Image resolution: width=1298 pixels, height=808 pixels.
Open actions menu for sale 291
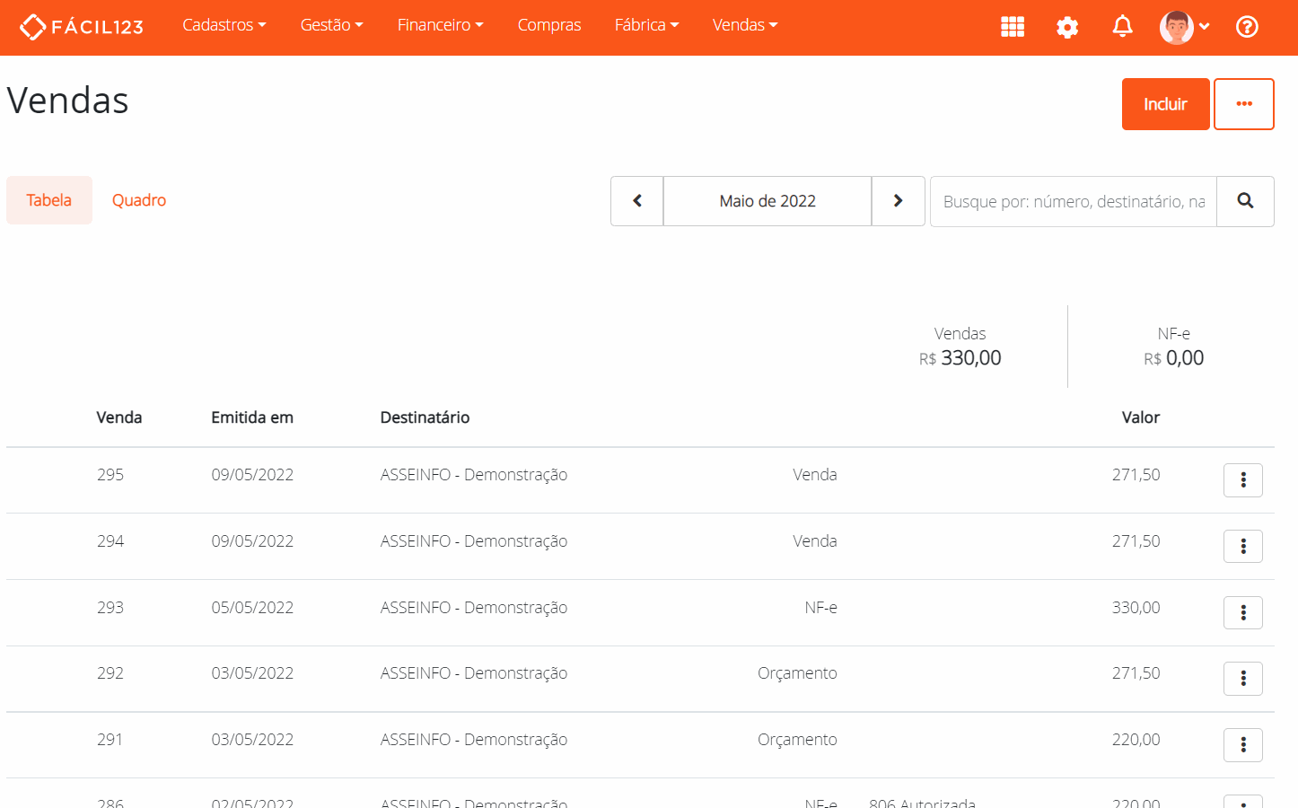click(x=1242, y=745)
